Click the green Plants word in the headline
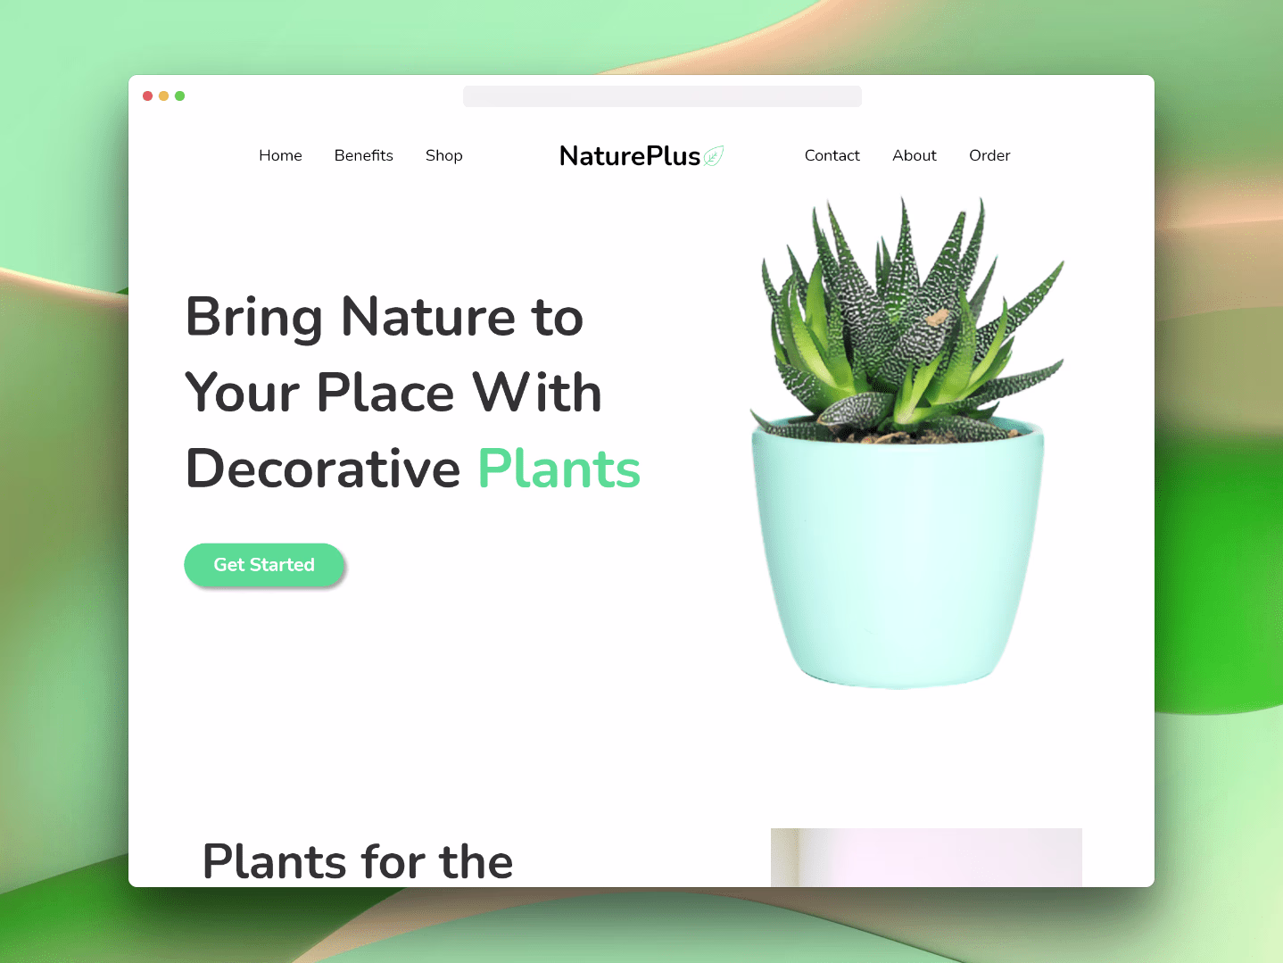The image size is (1283, 963). [558, 469]
